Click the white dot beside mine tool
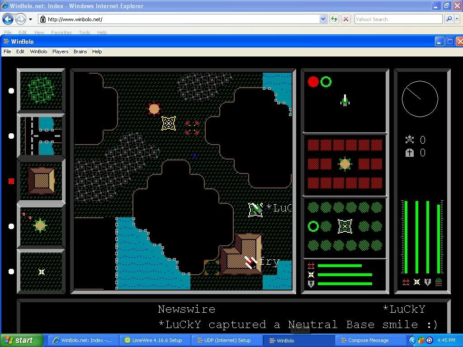This screenshot has height=347, width=463. coord(11,272)
